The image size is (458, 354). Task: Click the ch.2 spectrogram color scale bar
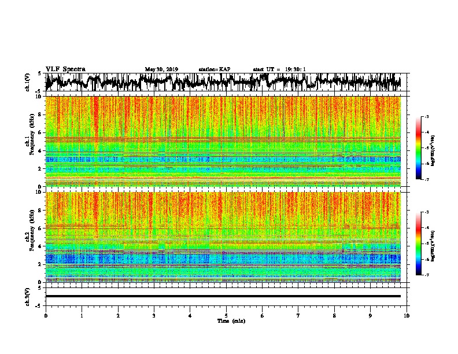pos(418,244)
